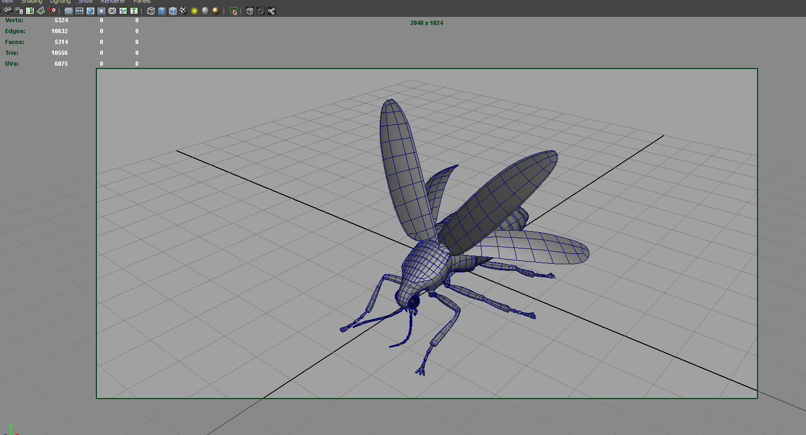
Task: Activate isolate select view
Action: (234, 10)
